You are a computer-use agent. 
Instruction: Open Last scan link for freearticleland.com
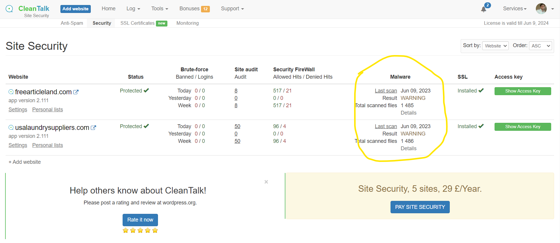point(386,91)
